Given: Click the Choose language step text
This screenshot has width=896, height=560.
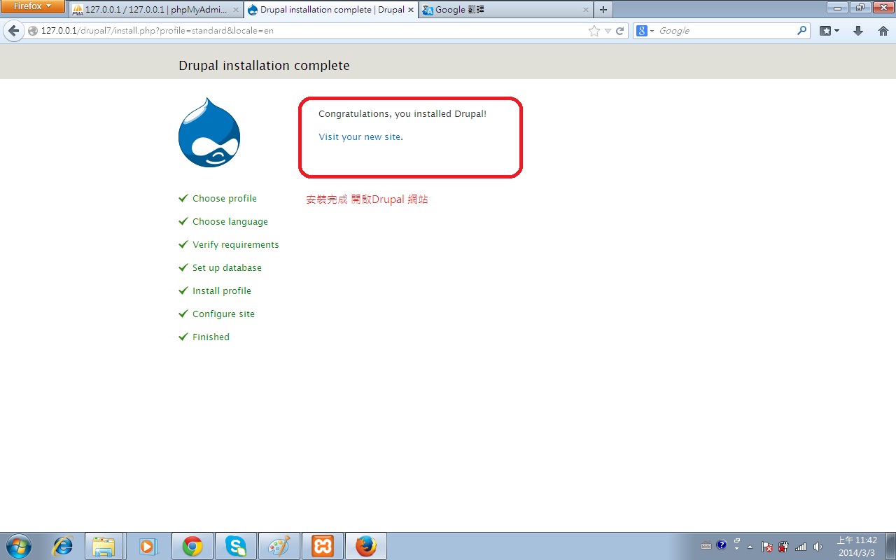Looking at the screenshot, I should coord(230,221).
